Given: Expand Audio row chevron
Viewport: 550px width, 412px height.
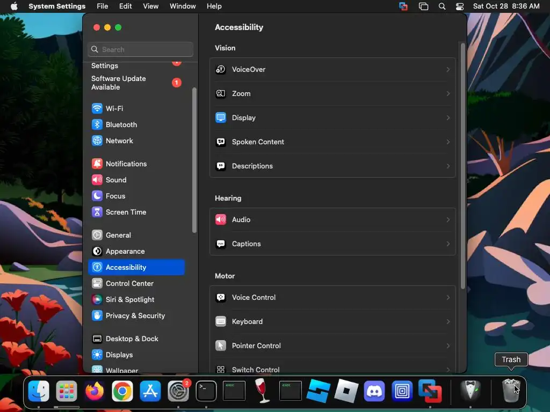Looking at the screenshot, I should pos(448,219).
